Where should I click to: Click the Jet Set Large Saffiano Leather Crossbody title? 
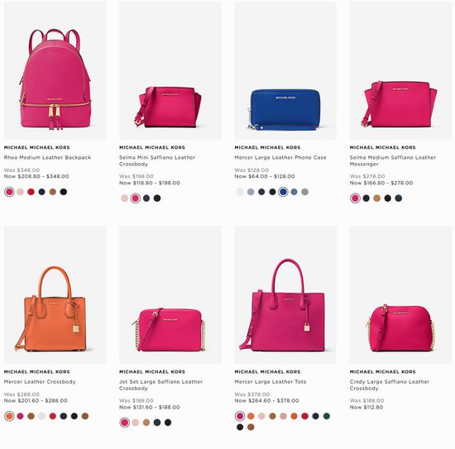click(x=160, y=385)
